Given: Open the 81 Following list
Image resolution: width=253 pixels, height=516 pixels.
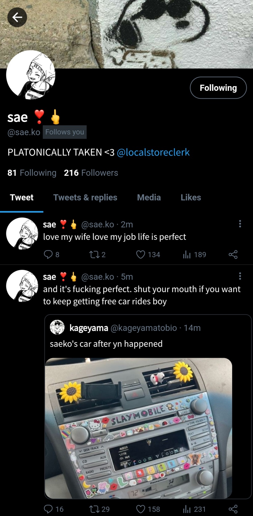Looking at the screenshot, I should click(32, 173).
